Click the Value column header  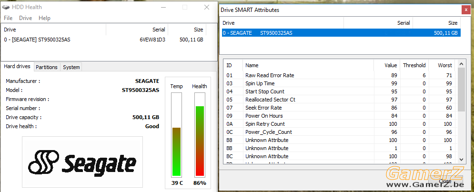(387, 65)
